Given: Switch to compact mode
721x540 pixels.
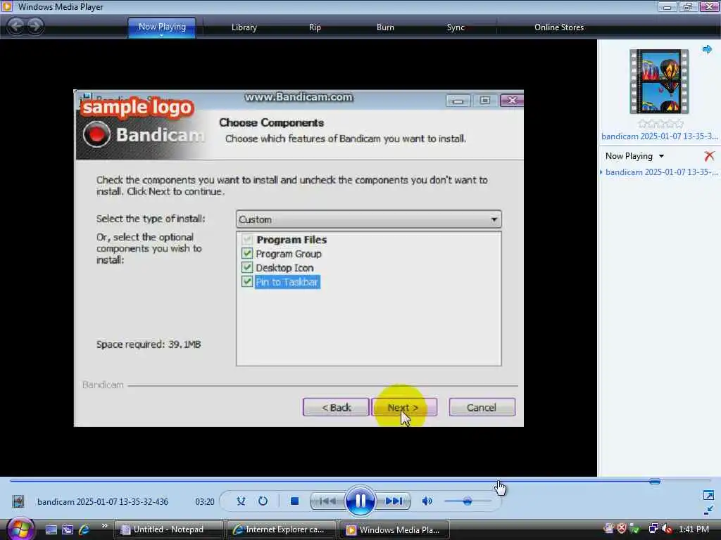Looking at the screenshot, I should 708,510.
